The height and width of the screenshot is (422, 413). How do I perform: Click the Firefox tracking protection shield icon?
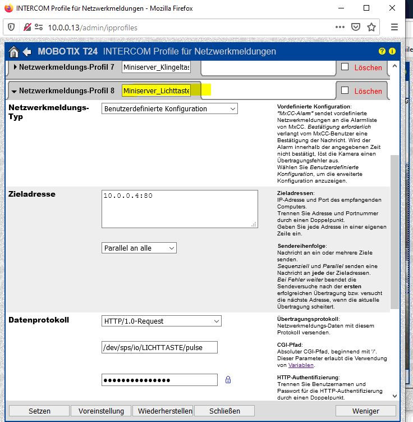coord(11,27)
